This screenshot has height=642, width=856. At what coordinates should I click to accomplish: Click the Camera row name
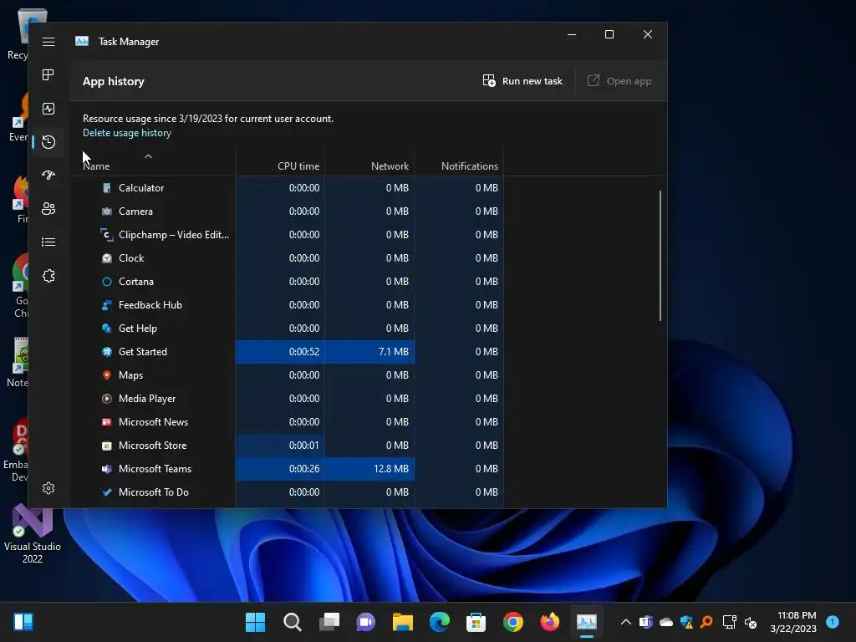[135, 211]
